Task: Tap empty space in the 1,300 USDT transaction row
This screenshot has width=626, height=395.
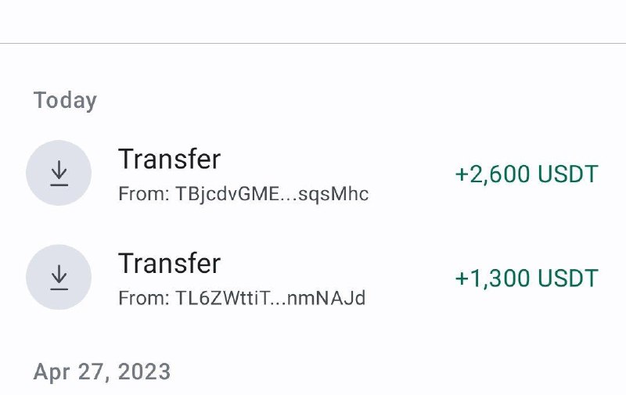Action: coord(412,278)
